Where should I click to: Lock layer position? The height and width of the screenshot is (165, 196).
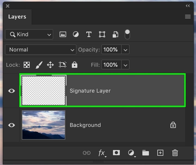[x=50, y=65]
